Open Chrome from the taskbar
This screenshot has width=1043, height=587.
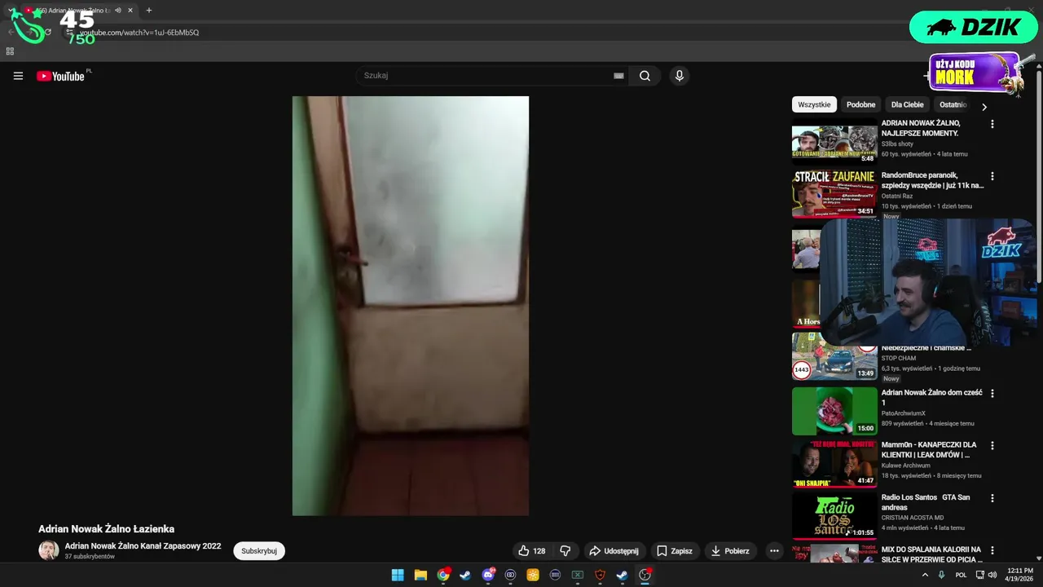click(x=442, y=575)
